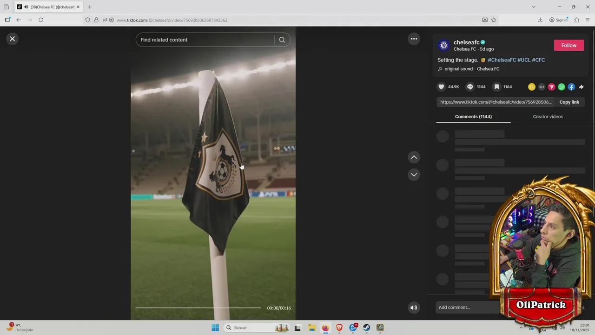Select the Chelsea FC browser tab
The image size is (595, 335).
pyautogui.click(x=49, y=7)
